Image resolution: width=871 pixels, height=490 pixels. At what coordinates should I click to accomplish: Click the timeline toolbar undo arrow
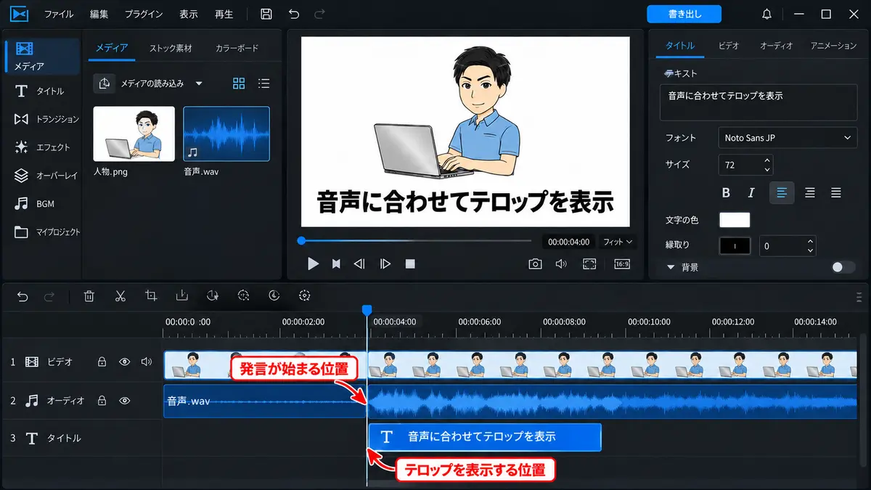point(23,296)
